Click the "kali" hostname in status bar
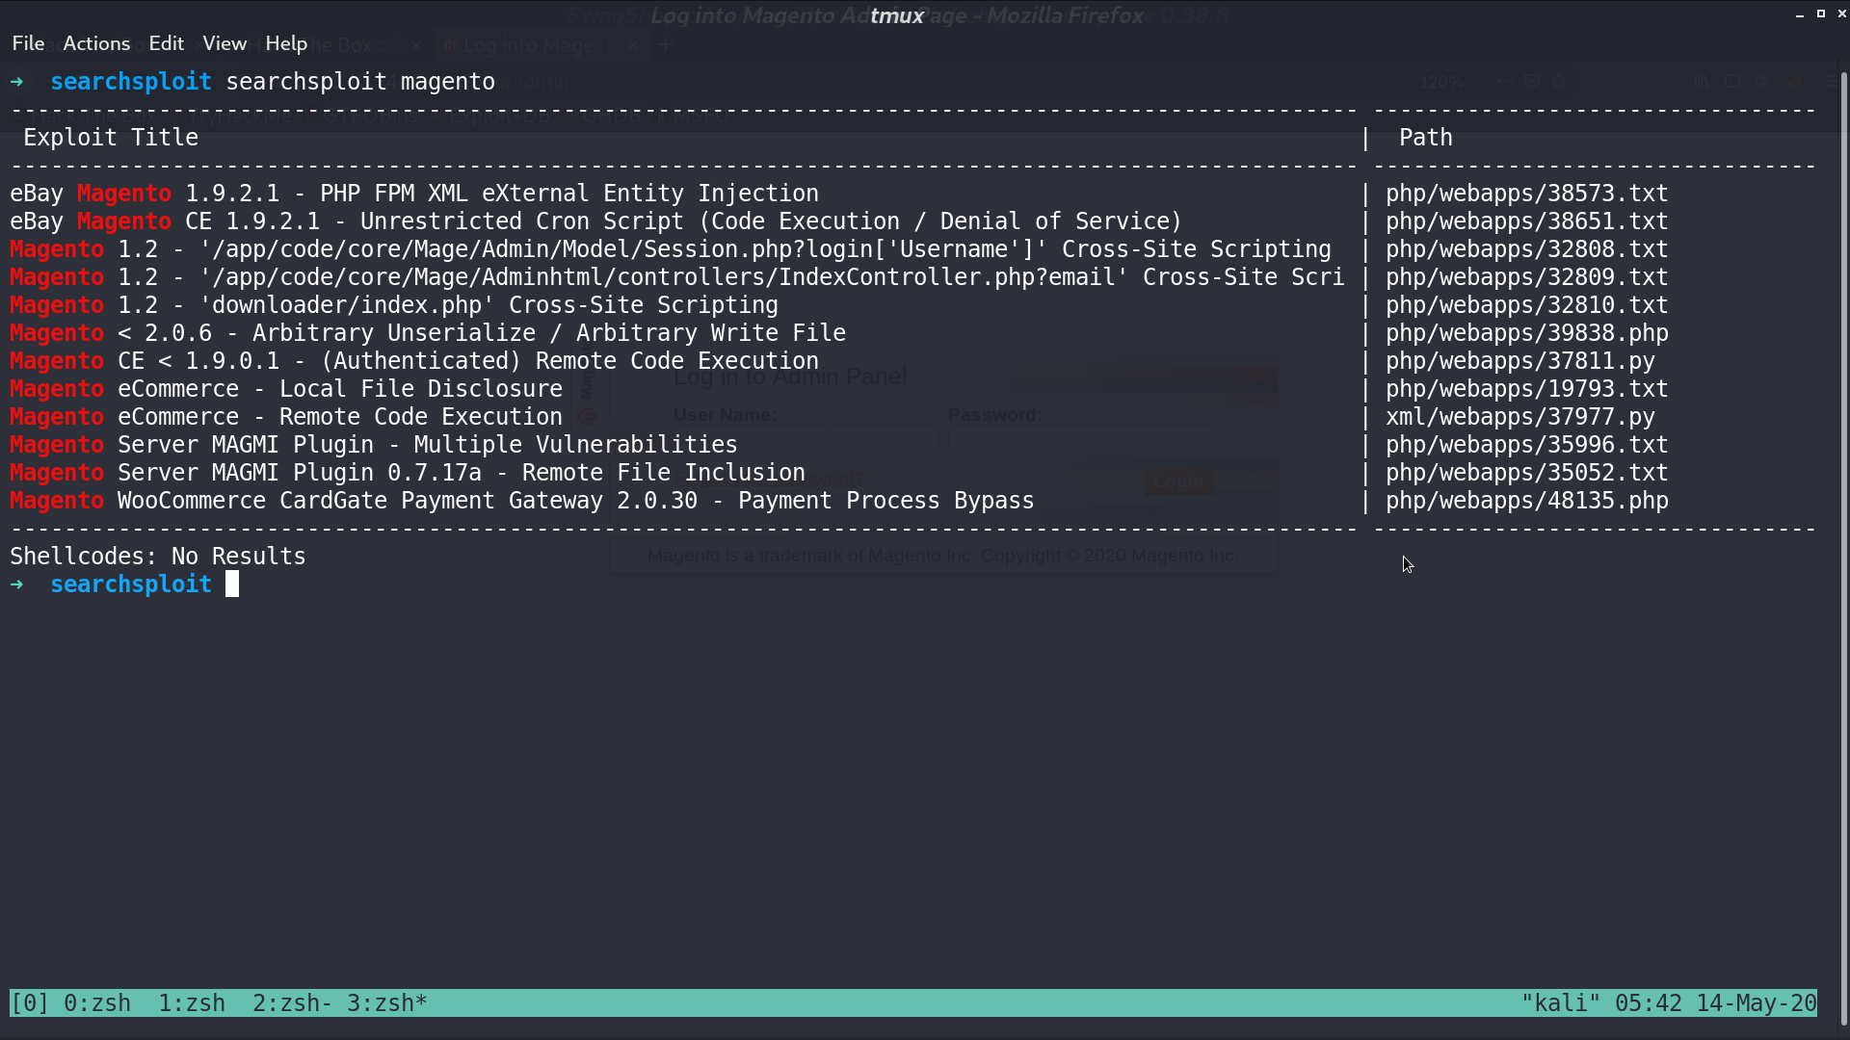This screenshot has width=1850, height=1040. click(x=1561, y=1003)
